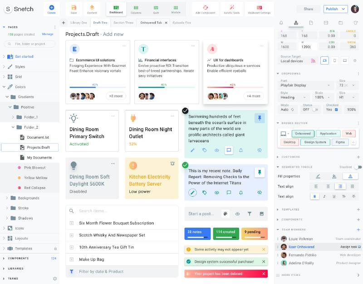Viewport: 363px width, 284px height.
Task: Switch to the Section Three tab
Action: coord(123,22)
